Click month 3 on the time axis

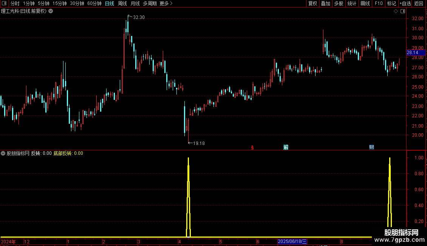[139, 241]
